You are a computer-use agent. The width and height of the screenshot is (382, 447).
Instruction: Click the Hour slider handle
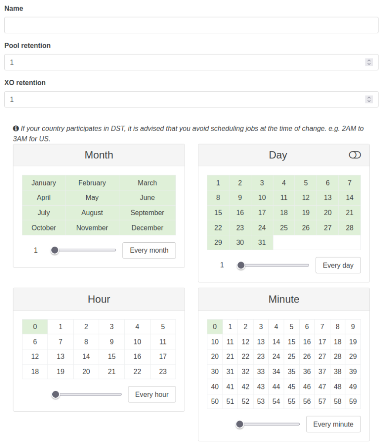(55, 394)
